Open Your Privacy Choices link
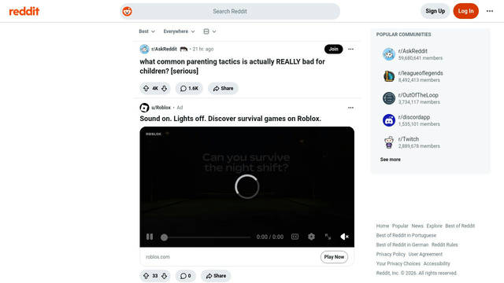504x283 pixels. coord(398,263)
